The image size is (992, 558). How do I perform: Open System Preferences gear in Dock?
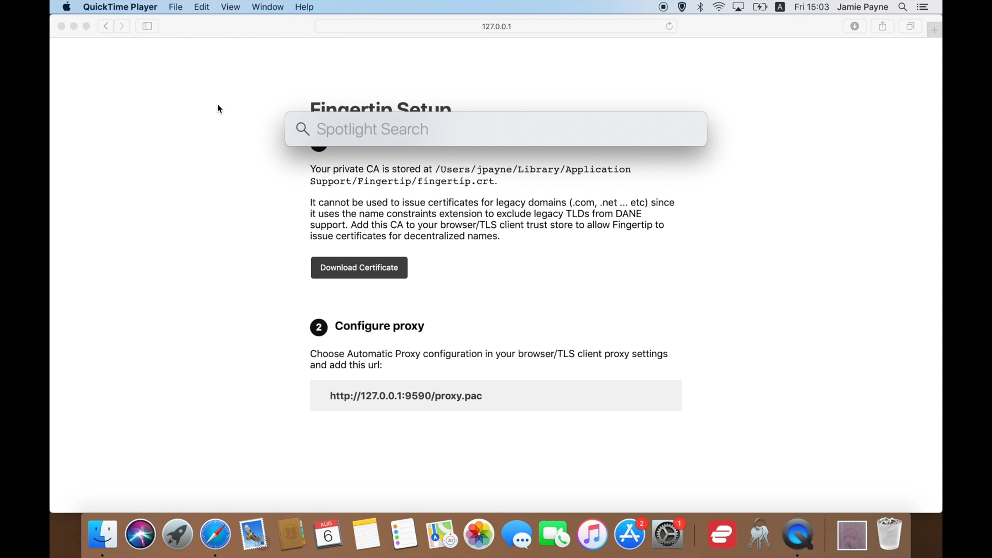667,534
